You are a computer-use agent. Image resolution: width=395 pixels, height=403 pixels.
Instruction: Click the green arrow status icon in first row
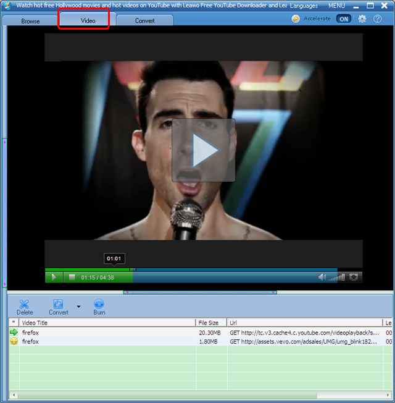click(x=14, y=333)
